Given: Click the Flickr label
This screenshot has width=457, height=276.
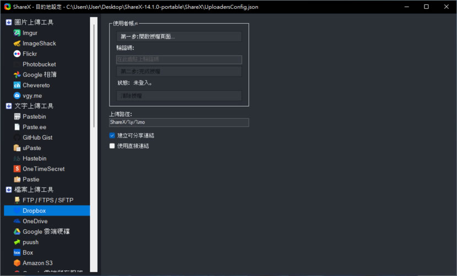Looking at the screenshot, I should click(30, 54).
